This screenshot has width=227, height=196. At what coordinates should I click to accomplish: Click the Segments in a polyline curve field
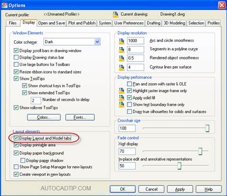pos(136,49)
